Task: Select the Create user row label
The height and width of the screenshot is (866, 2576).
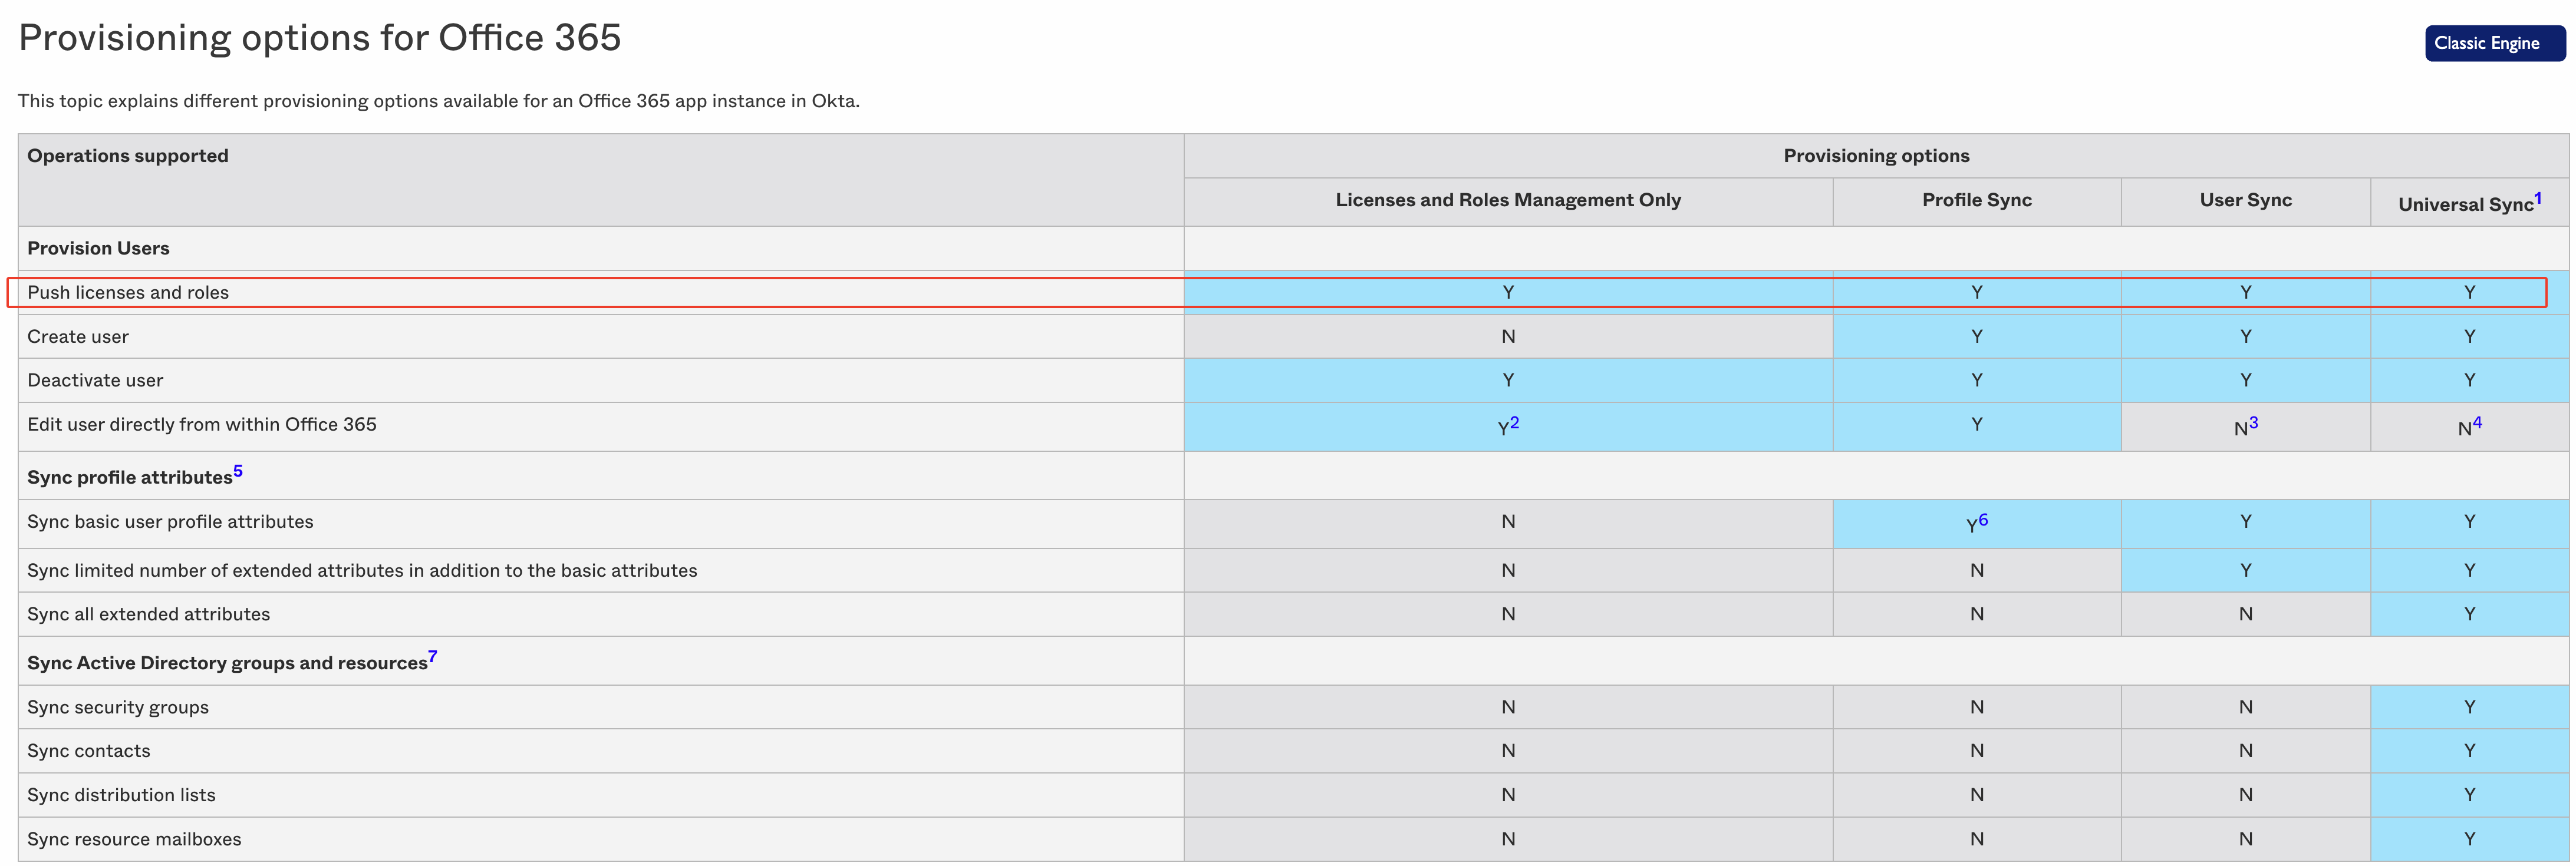Action: [x=78, y=336]
